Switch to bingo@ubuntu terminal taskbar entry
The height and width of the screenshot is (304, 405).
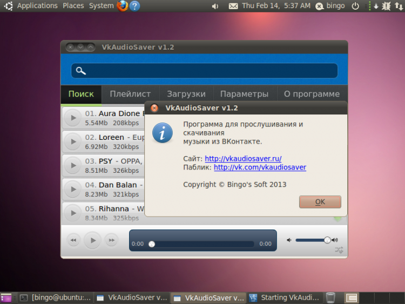(x=56, y=298)
